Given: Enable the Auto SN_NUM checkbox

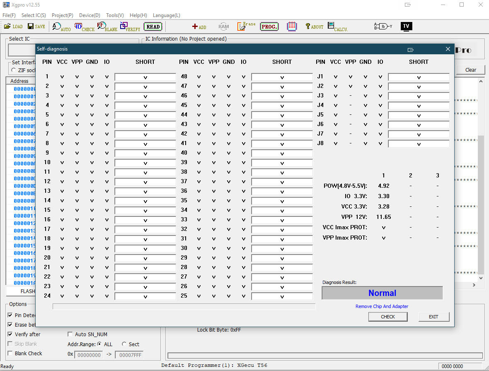Looking at the screenshot, I should [70, 335].
